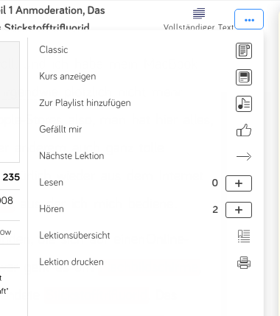Select the Classic menu entry
Screen dimensions: 280x316
[54, 50]
